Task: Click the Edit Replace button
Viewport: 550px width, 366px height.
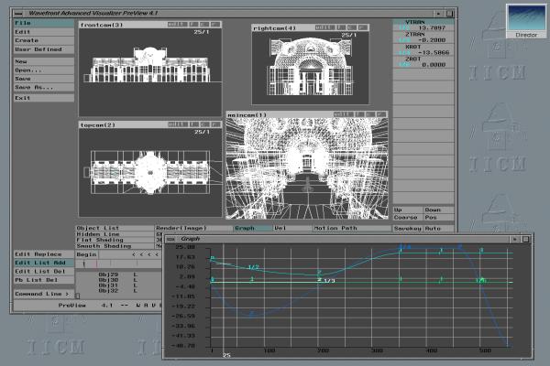Action: pyautogui.click(x=44, y=254)
